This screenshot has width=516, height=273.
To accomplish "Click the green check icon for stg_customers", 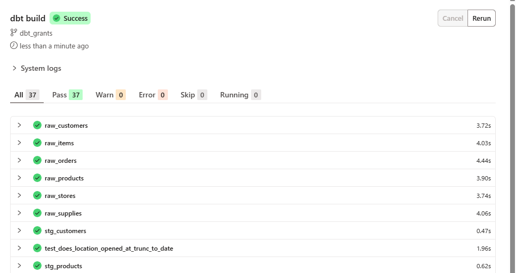I will tap(37, 231).
